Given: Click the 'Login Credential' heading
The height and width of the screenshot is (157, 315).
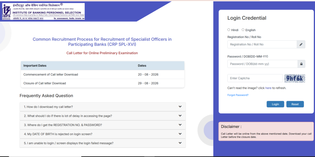Looking at the screenshot, I should [x=247, y=18].
